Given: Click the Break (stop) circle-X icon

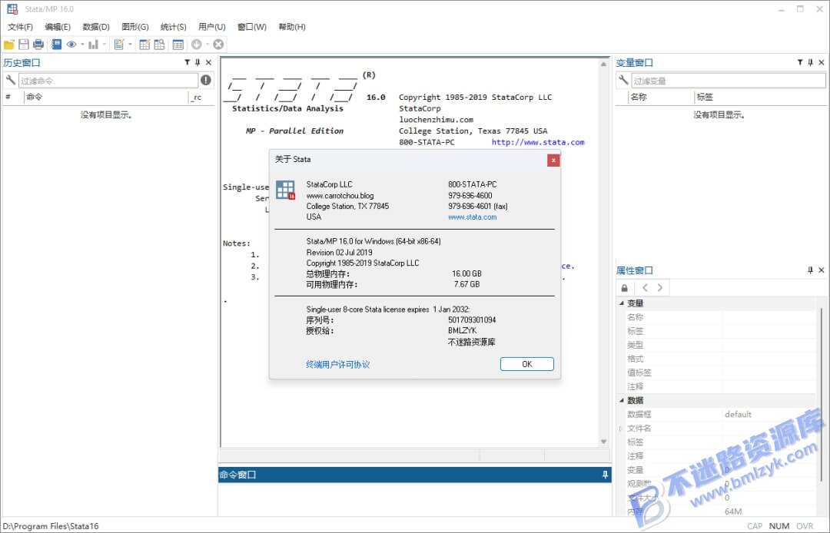Looking at the screenshot, I should [218, 45].
